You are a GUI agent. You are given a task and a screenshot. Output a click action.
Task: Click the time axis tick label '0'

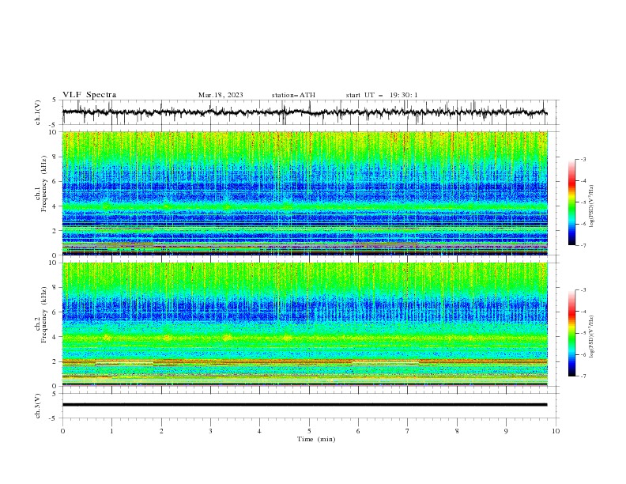coord(62,431)
